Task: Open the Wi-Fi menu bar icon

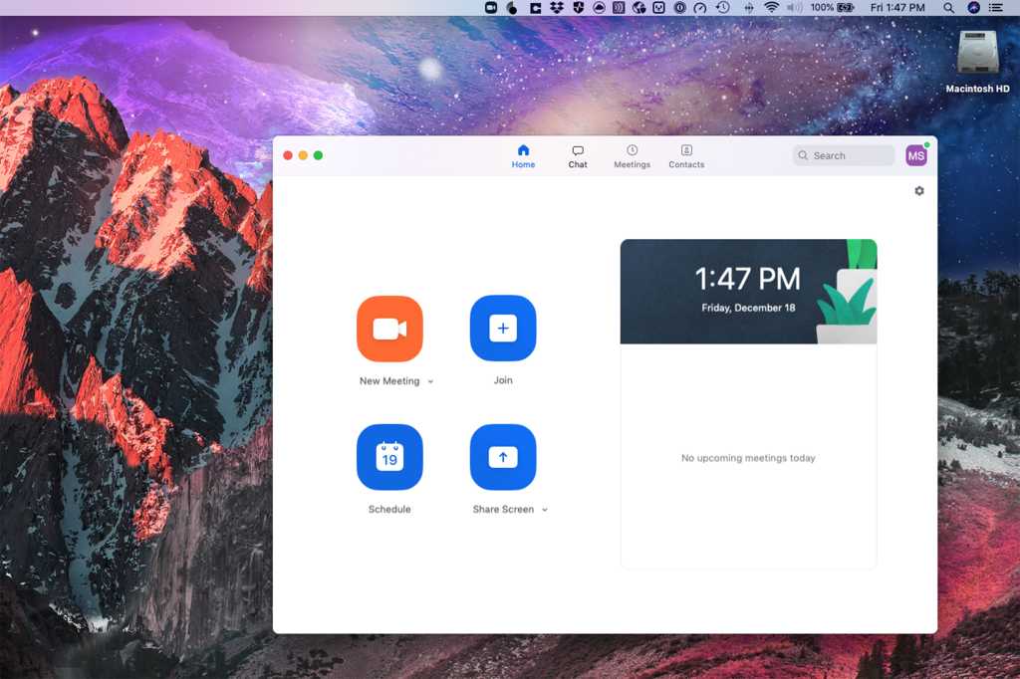Action: tap(772, 8)
